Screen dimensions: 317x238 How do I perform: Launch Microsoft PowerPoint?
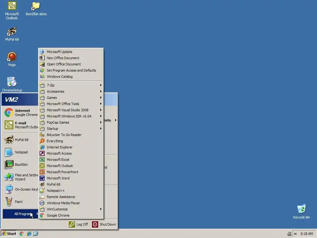coord(71,172)
